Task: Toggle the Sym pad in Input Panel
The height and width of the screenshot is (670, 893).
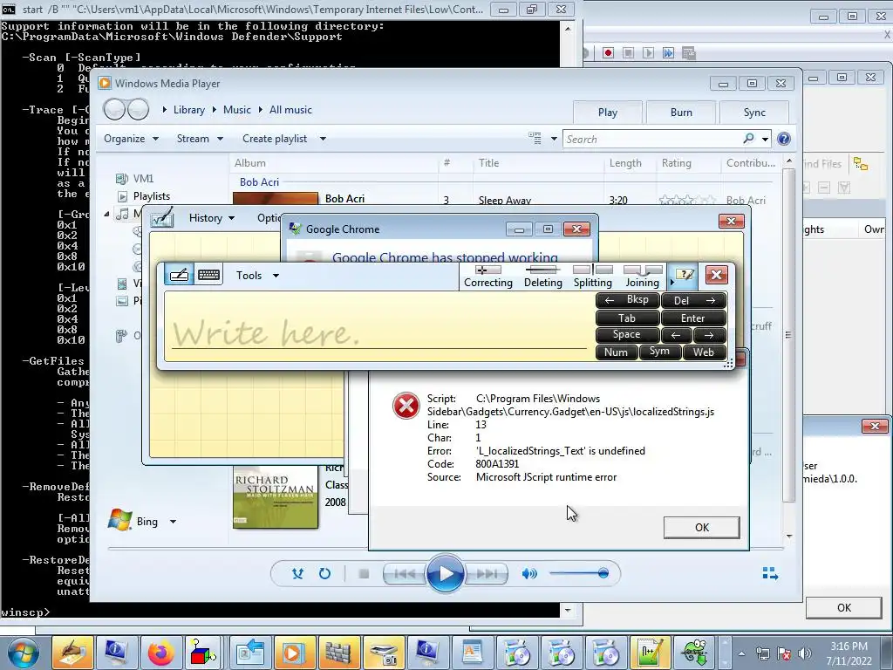Action: 660,352
